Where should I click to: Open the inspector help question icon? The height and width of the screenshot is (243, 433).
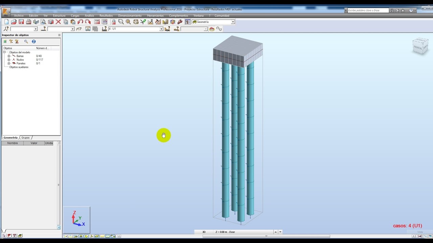tap(34, 42)
